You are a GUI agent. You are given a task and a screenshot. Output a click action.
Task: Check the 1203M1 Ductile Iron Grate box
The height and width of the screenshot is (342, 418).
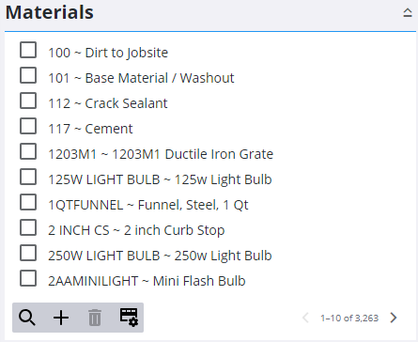pos(28,151)
